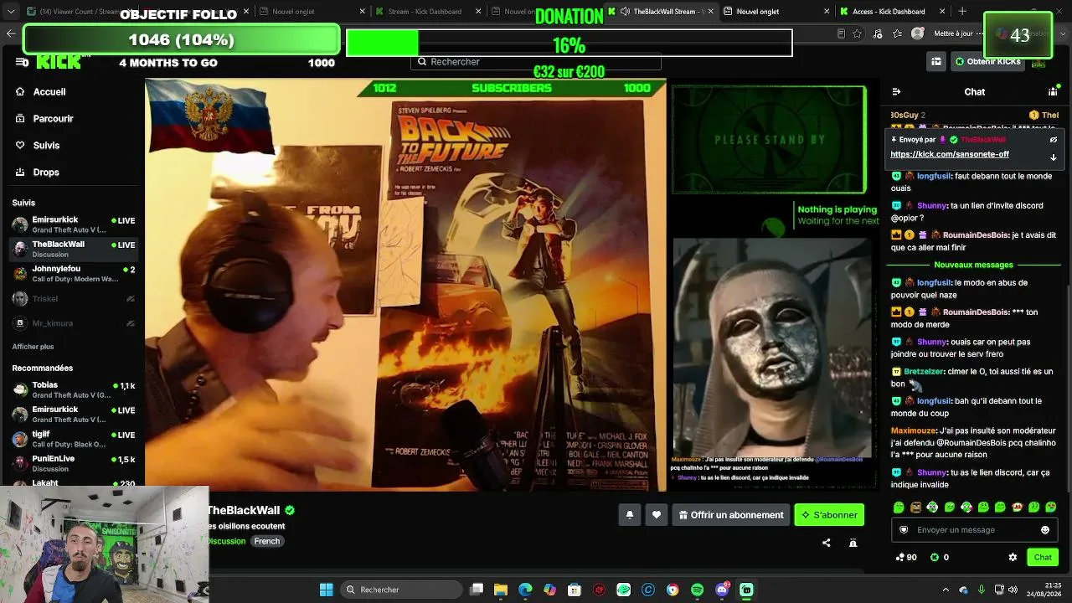Click the French language tag
This screenshot has width=1072, height=603.
click(x=267, y=541)
